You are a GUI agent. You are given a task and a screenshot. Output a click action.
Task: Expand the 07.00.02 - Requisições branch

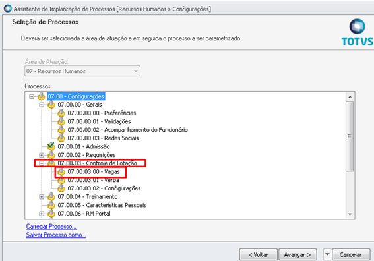[42, 155]
